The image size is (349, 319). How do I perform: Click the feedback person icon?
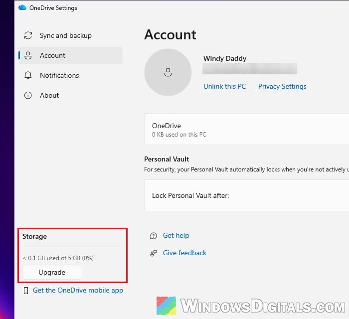[154, 253]
